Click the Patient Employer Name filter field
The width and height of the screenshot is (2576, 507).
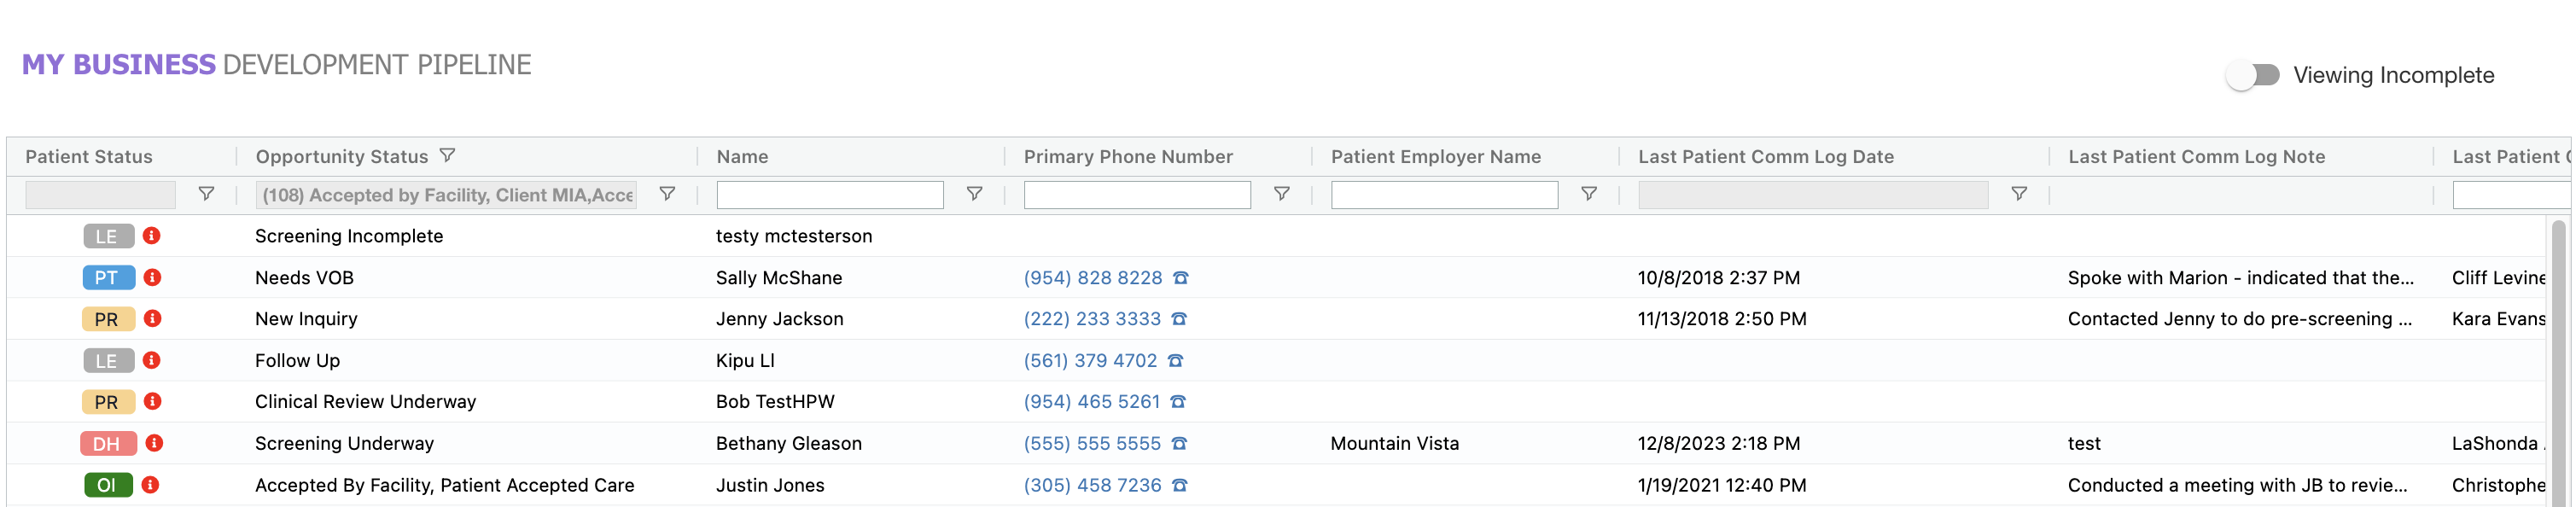click(1442, 194)
